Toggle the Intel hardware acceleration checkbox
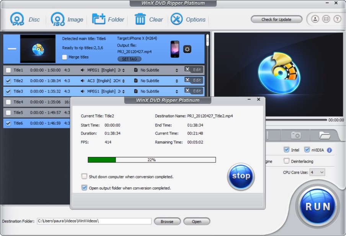The width and height of the screenshot is (346, 236). pyautogui.click(x=286, y=150)
